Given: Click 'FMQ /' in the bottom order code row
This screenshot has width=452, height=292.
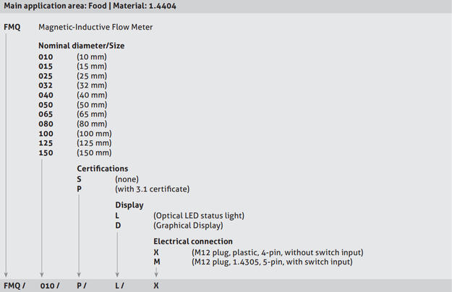Looking at the screenshot, I should click(x=14, y=285).
